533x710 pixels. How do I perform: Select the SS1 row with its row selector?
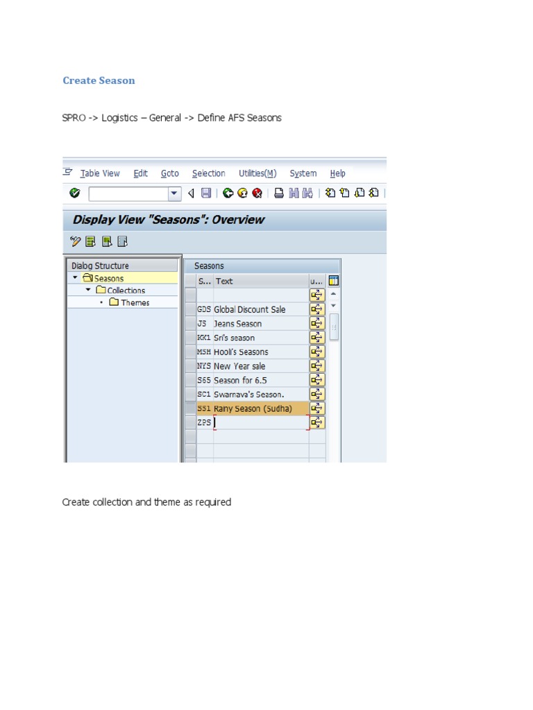tap(190, 408)
